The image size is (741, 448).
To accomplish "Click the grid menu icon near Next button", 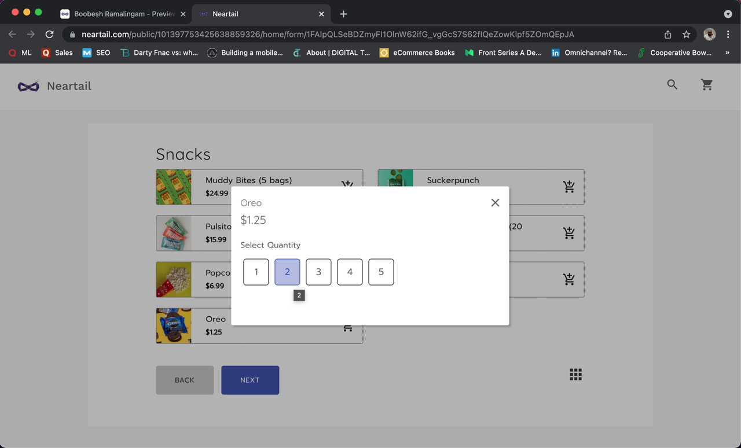I will point(575,374).
